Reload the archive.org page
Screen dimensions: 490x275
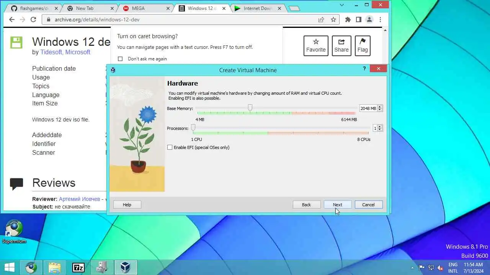[33, 19]
